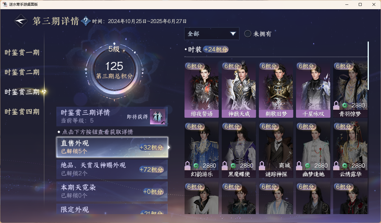Toggle the 未拥有 filter radio button
The image size is (381, 223).
pyautogui.click(x=248, y=34)
